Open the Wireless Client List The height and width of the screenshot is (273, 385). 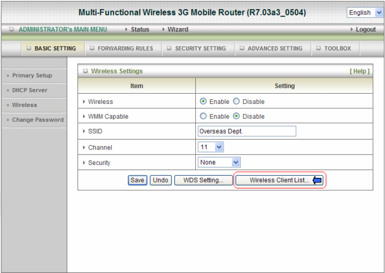point(279,180)
